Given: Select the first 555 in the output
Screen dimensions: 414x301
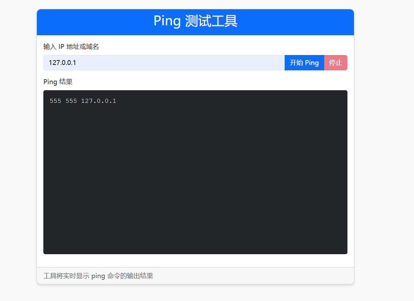Looking at the screenshot, I should pos(55,101).
